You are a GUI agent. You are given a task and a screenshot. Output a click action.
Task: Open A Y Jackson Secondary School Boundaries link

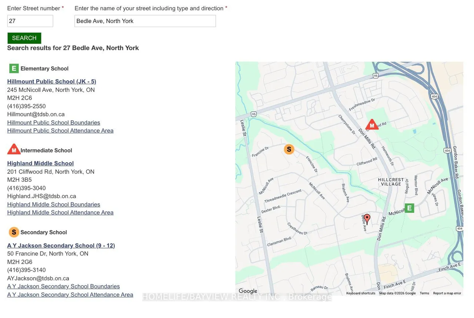63,287
